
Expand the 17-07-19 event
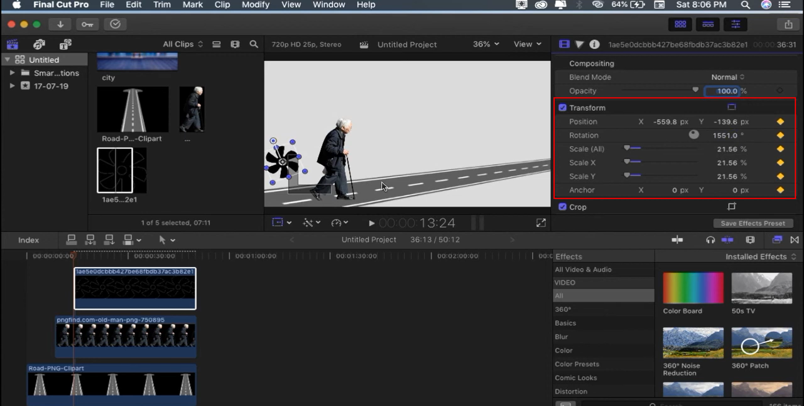coord(12,86)
